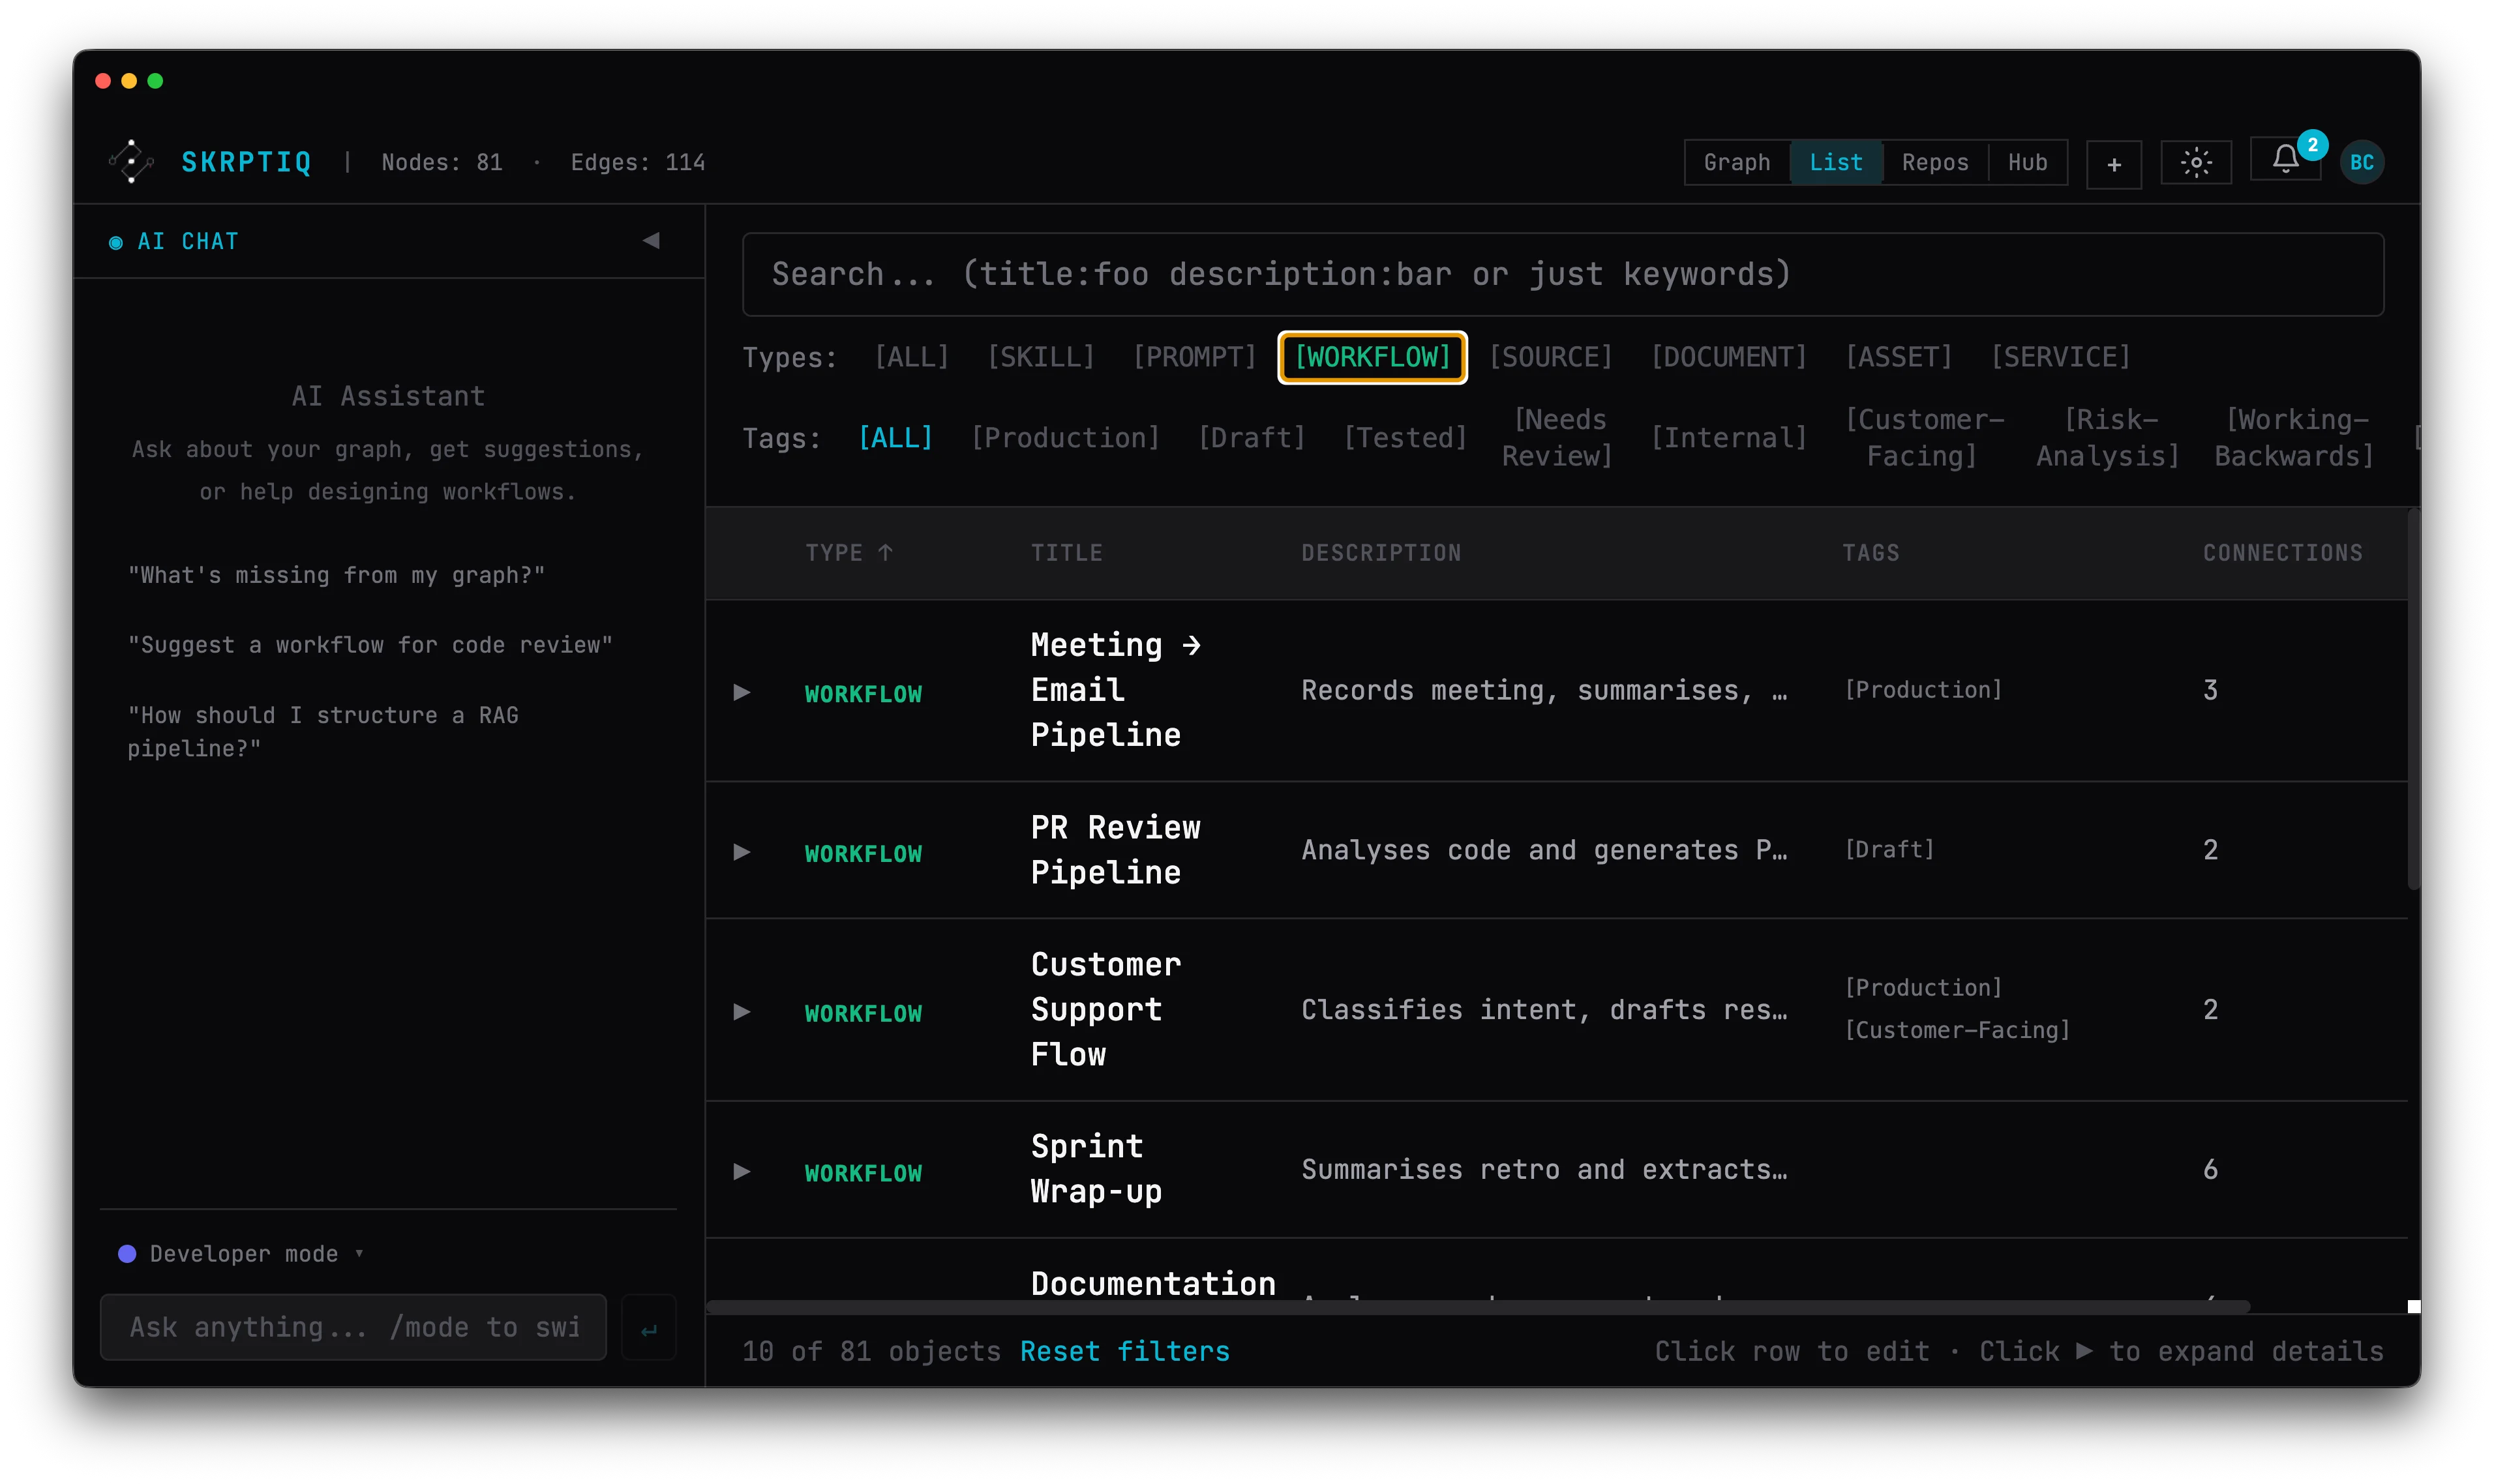The width and height of the screenshot is (2494, 1484).
Task: Toggle the [Draft] tag filter
Action: click(1251, 437)
